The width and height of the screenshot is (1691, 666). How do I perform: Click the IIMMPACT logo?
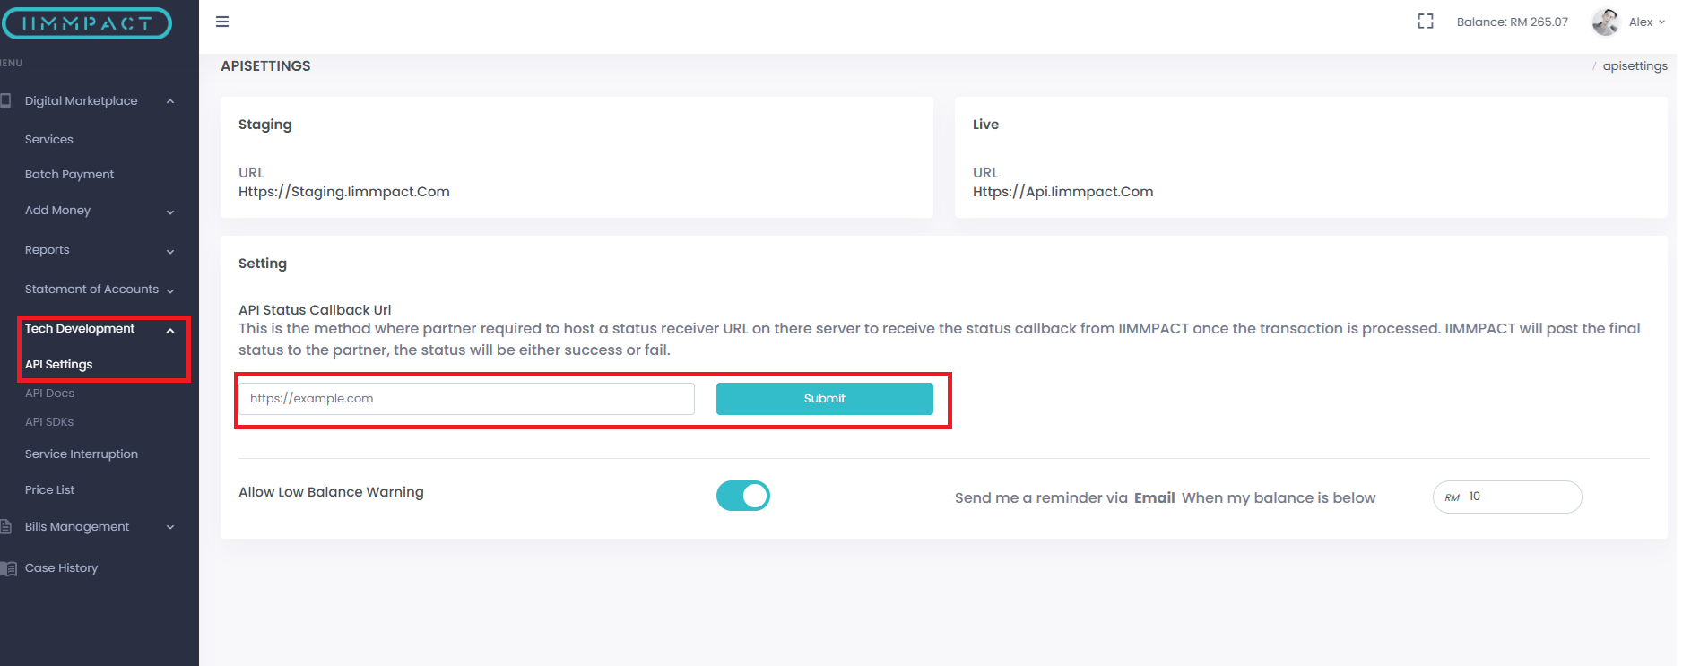click(87, 23)
